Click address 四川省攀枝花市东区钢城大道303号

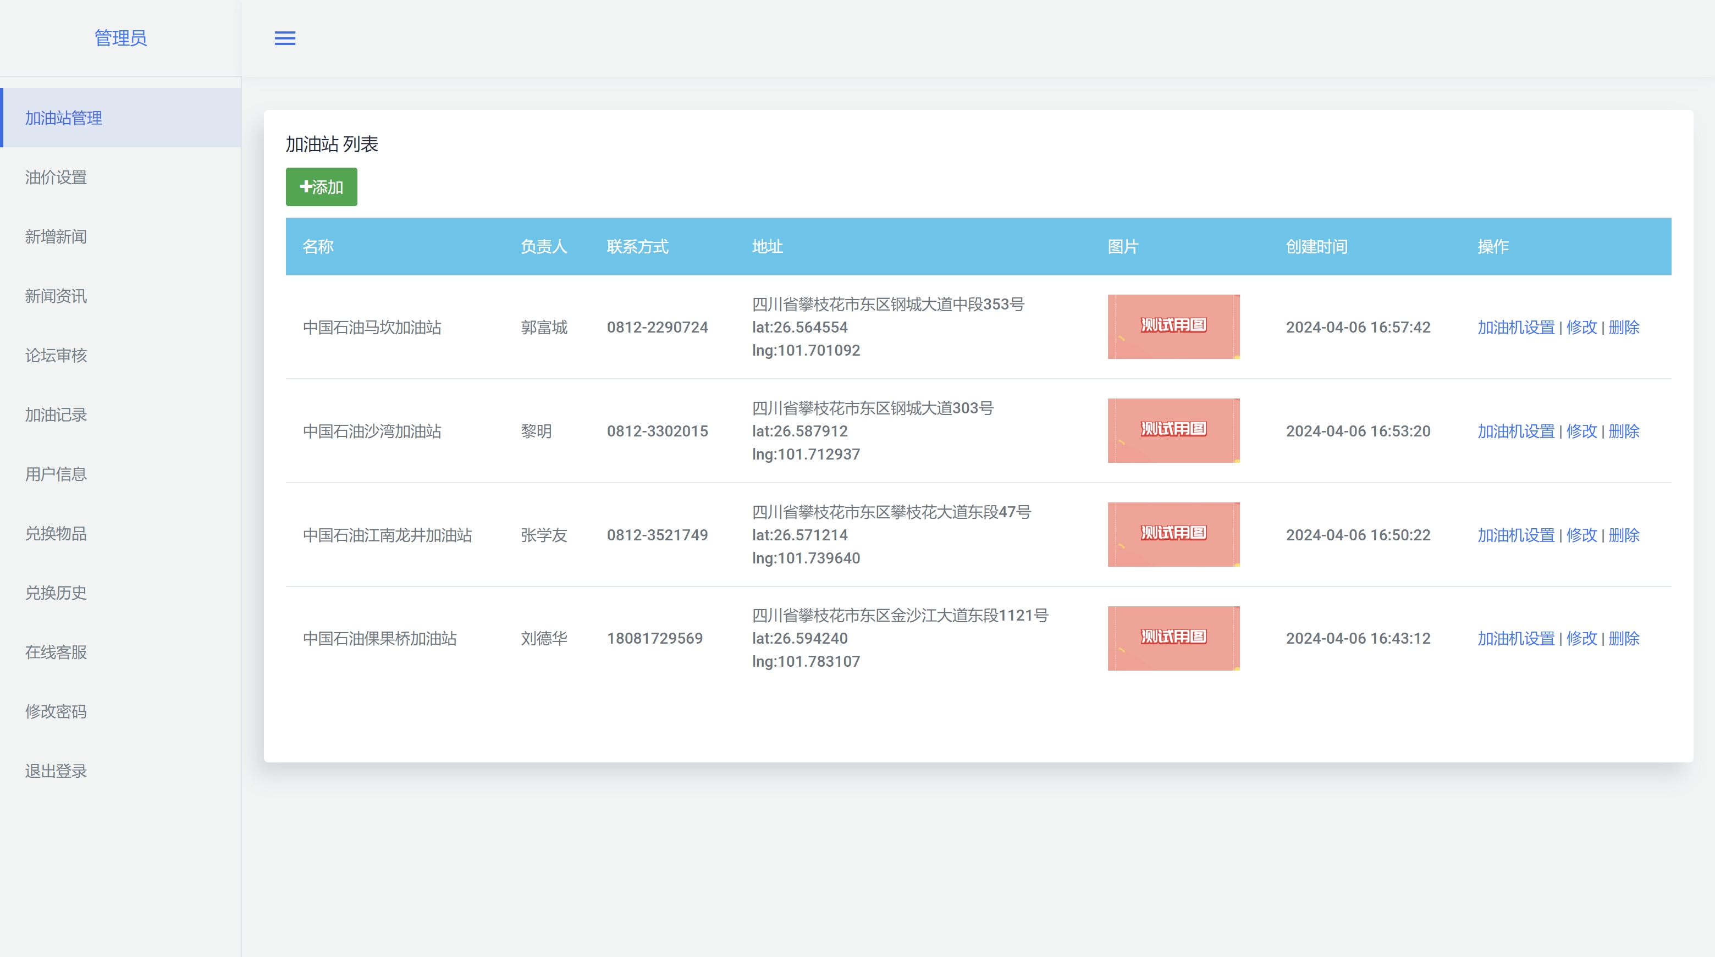(873, 408)
